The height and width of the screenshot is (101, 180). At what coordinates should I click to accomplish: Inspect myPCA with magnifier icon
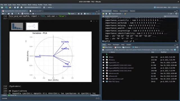(176, 41)
